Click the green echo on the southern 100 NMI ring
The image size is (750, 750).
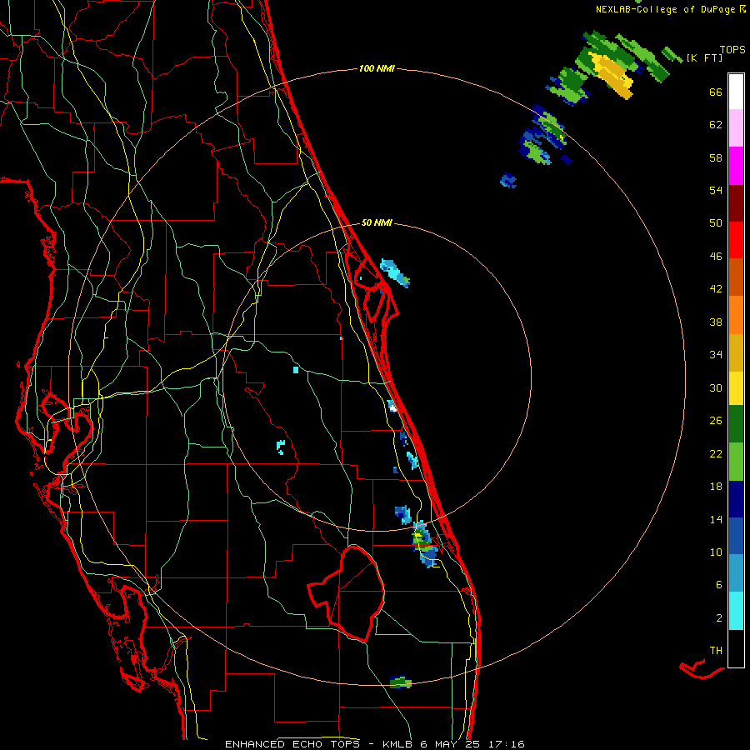coord(400,682)
